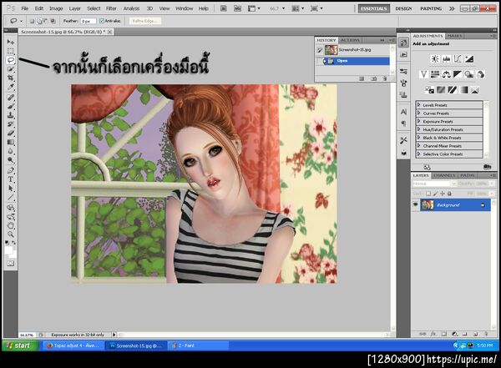Select the Eraser tool
Image resolution: width=501 pixels, height=368 pixels.
11,133
